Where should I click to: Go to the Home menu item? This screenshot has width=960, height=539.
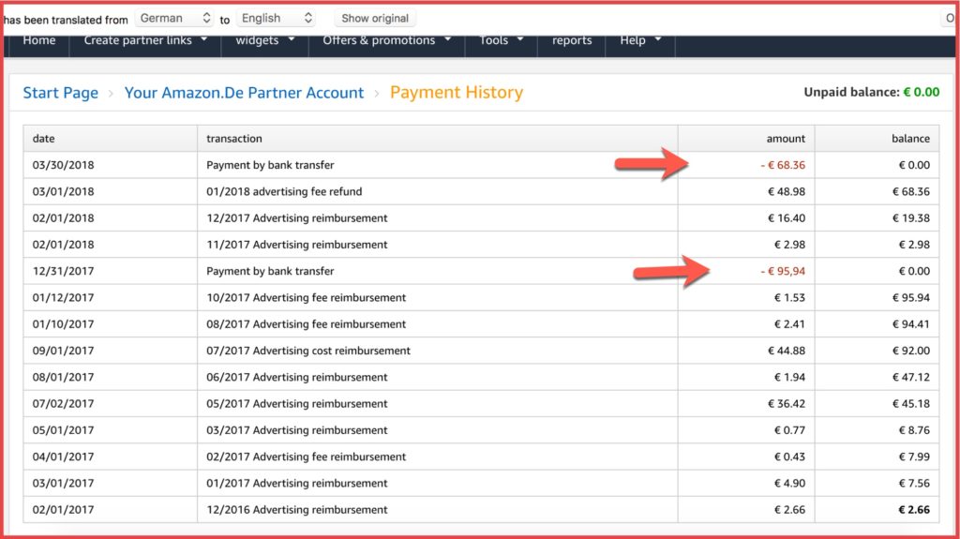(x=39, y=40)
